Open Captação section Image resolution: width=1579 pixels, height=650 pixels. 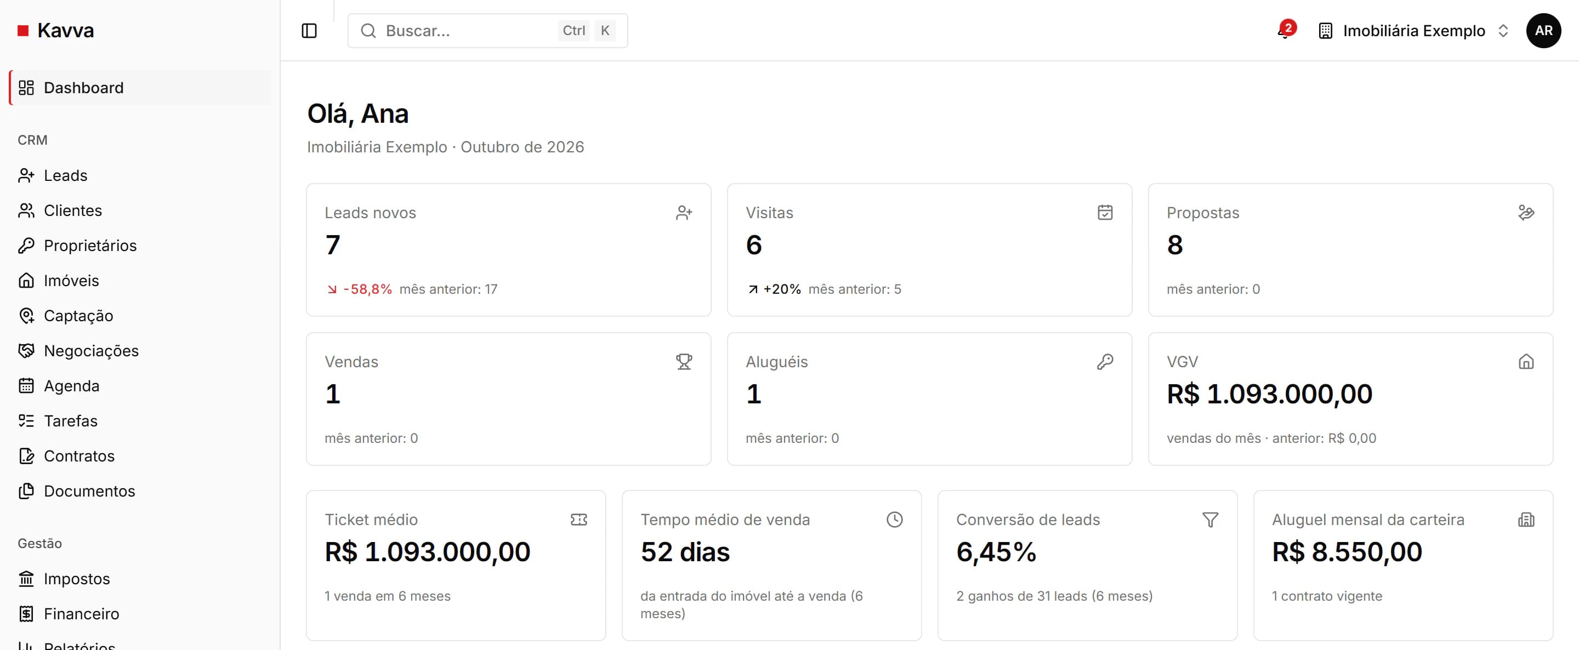point(140,316)
